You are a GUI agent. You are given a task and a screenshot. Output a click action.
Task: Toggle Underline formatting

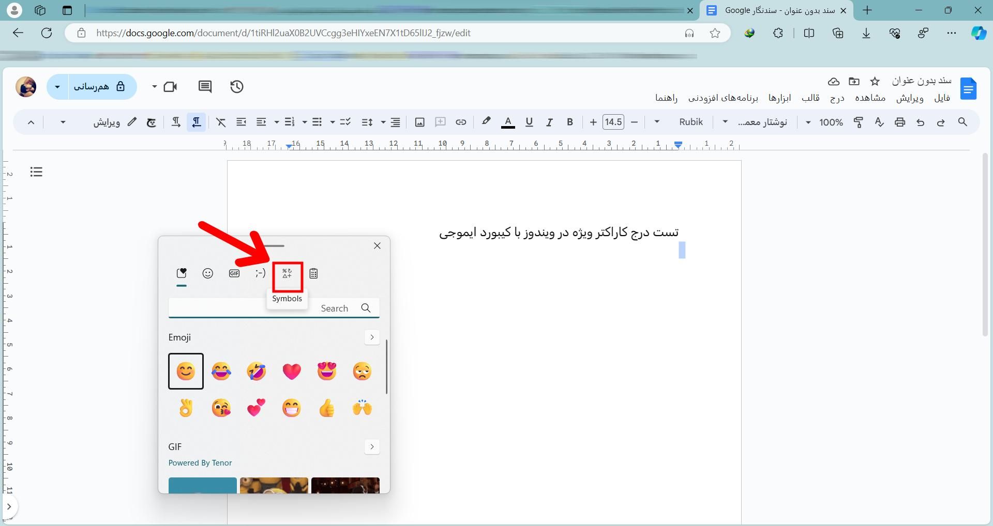click(x=529, y=122)
